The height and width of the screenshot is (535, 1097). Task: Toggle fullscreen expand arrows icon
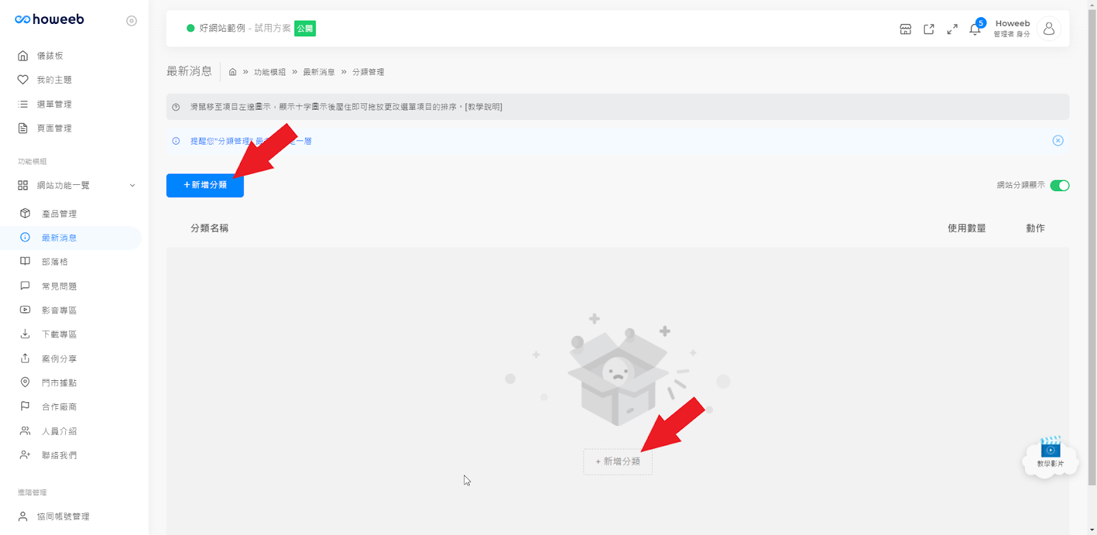952,29
